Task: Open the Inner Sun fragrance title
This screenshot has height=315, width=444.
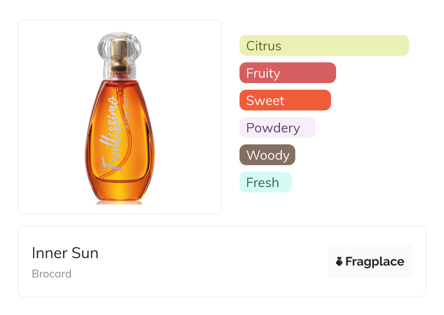Action: pyautogui.click(x=65, y=253)
